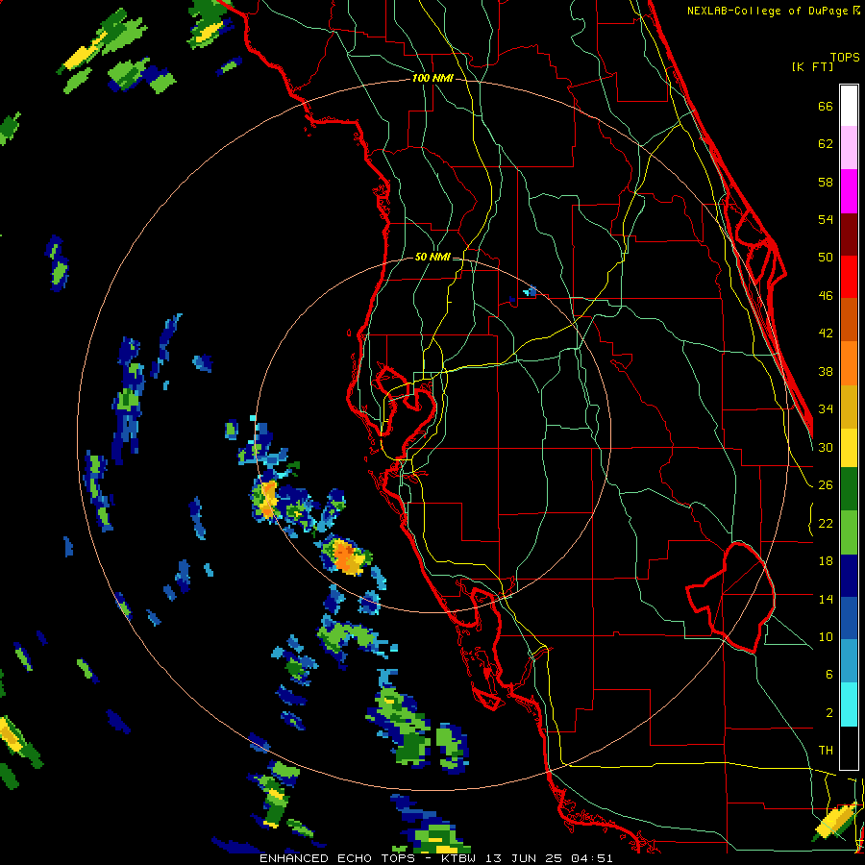Click the legend value 50
Viewport: 865px width, 865px height.
(x=826, y=257)
